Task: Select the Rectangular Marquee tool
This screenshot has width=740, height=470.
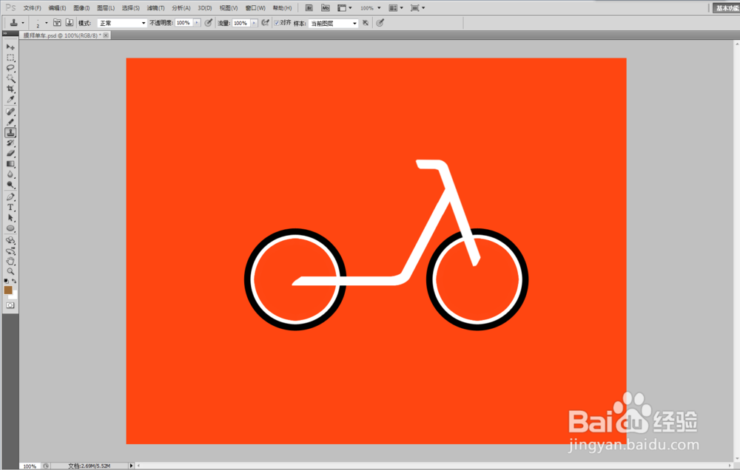Action: tap(10, 58)
